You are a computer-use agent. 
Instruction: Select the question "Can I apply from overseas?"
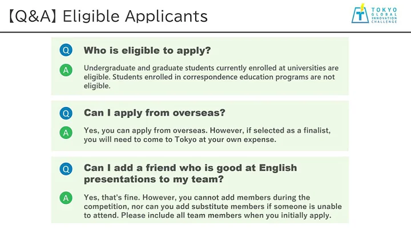[x=154, y=113]
